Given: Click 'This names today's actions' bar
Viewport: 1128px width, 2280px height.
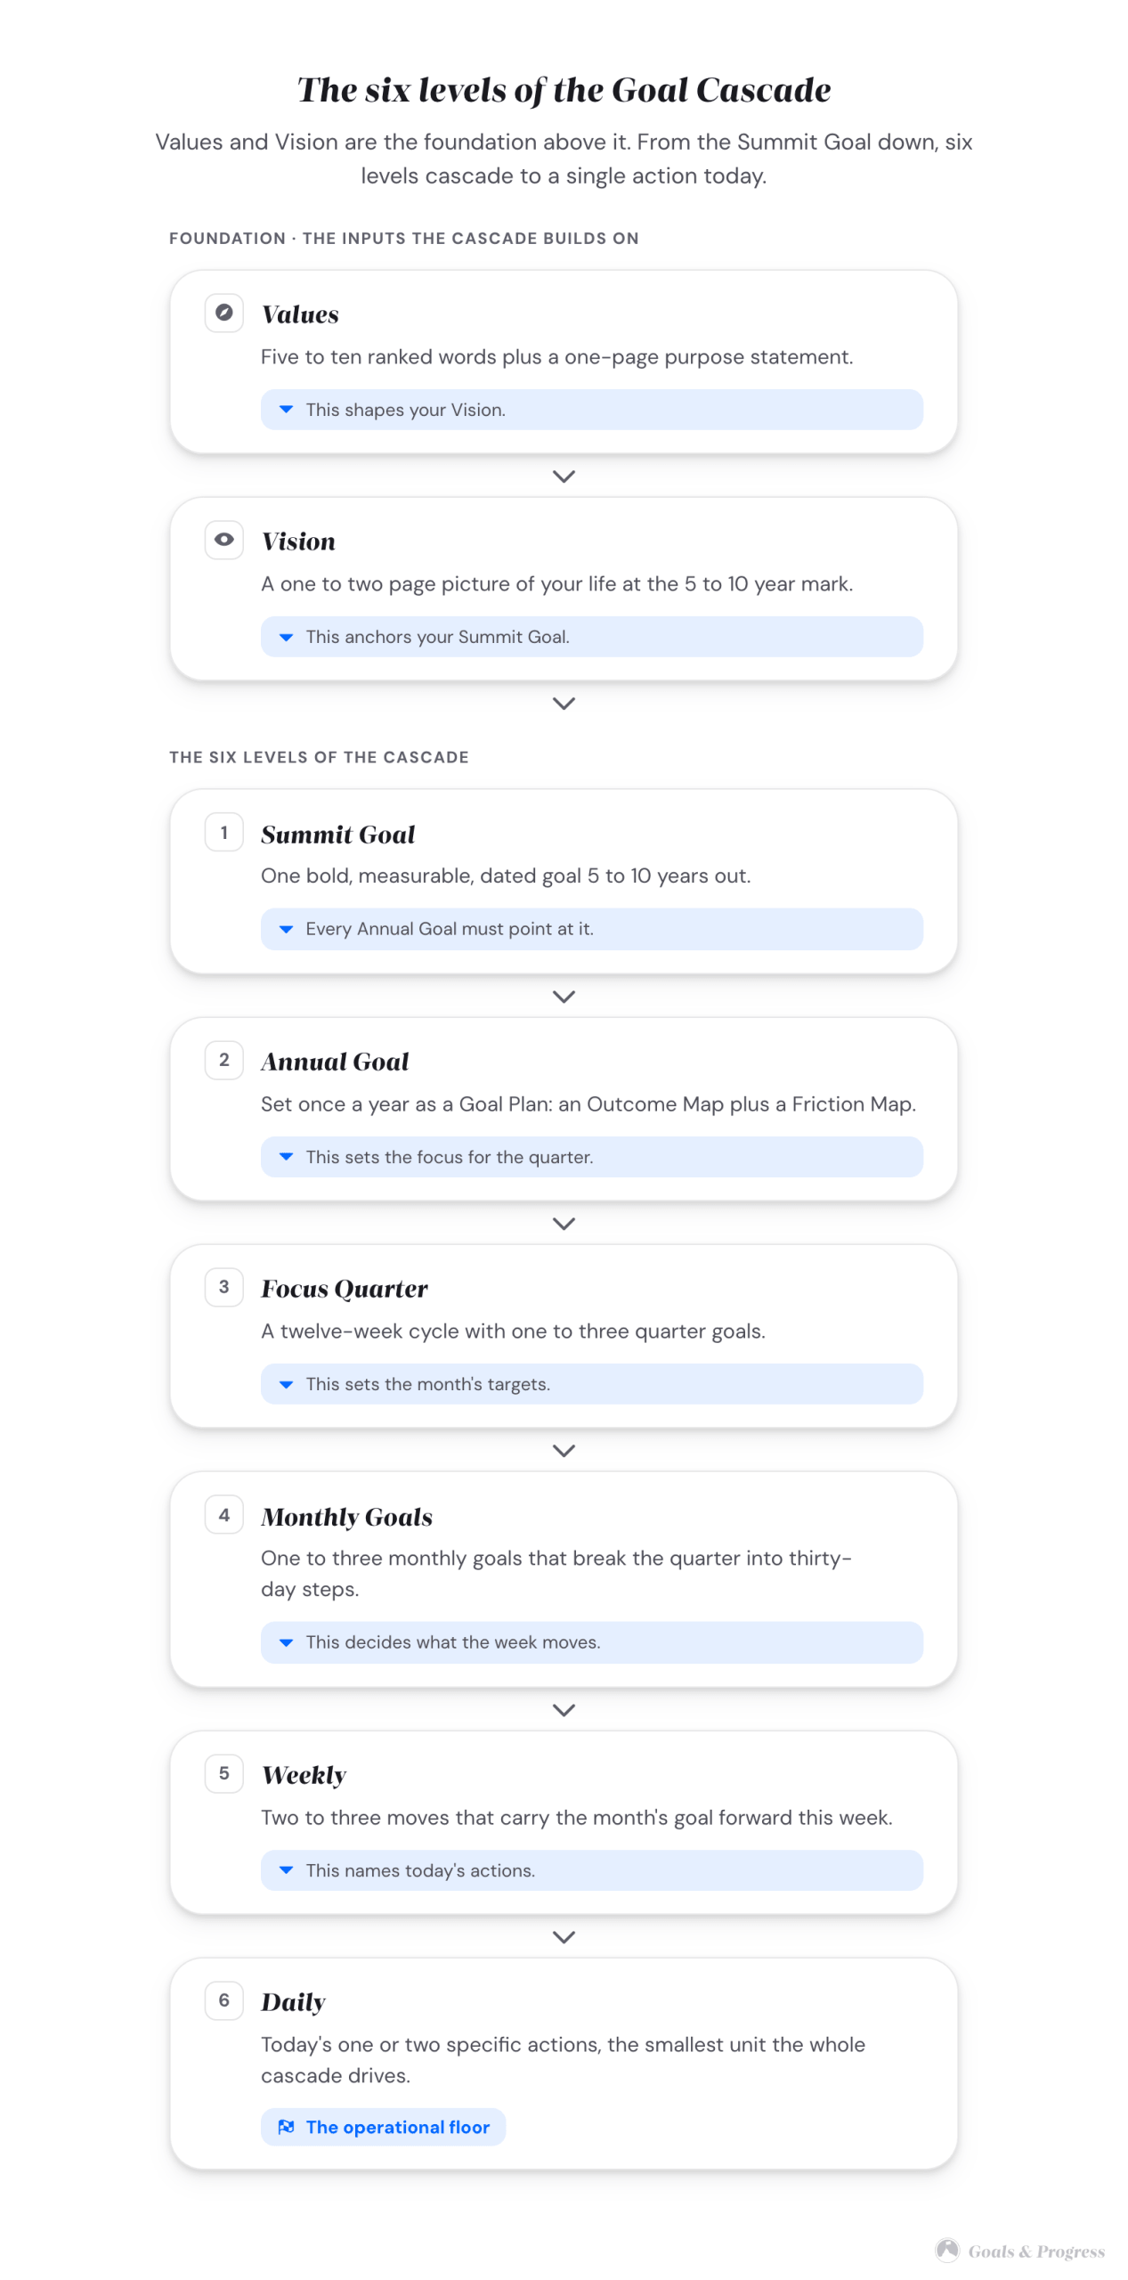Looking at the screenshot, I should pos(591,1870).
